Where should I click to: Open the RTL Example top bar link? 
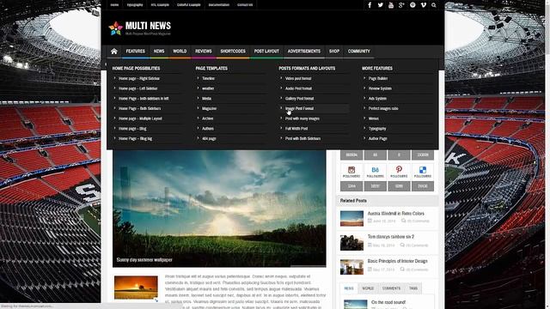[x=160, y=5]
